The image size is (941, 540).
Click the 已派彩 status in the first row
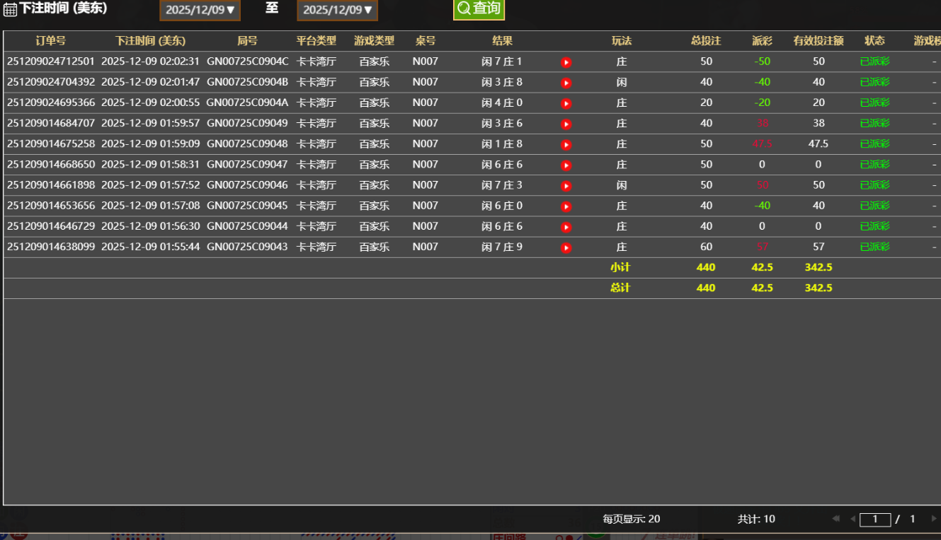[x=874, y=61]
